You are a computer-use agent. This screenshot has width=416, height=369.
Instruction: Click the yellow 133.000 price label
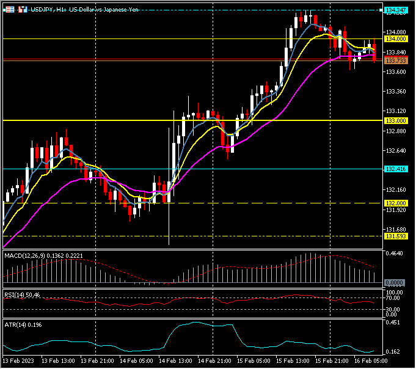pyautogui.click(x=396, y=121)
